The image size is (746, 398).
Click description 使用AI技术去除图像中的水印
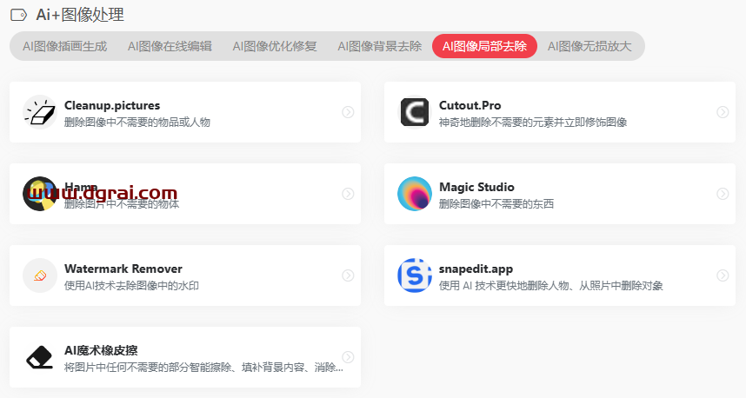click(x=131, y=286)
